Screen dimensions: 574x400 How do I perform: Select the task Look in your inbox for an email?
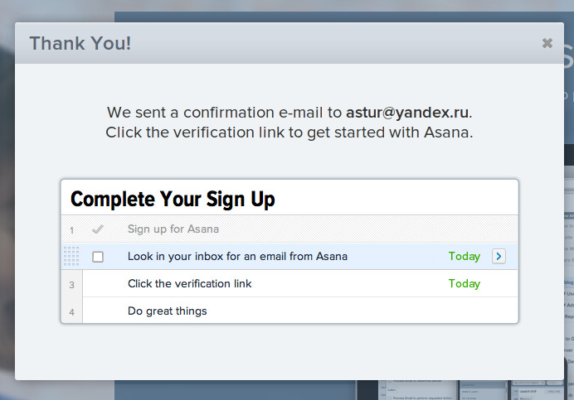237,257
